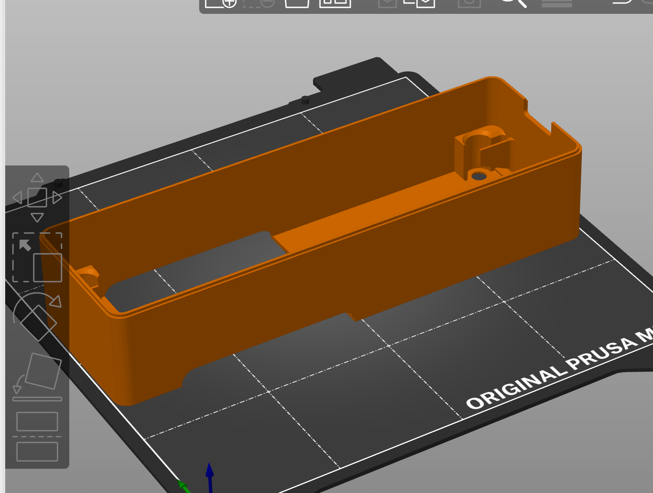Click the Variable layer height icon
Screen dimensions: 653x493
click(x=557, y=3)
